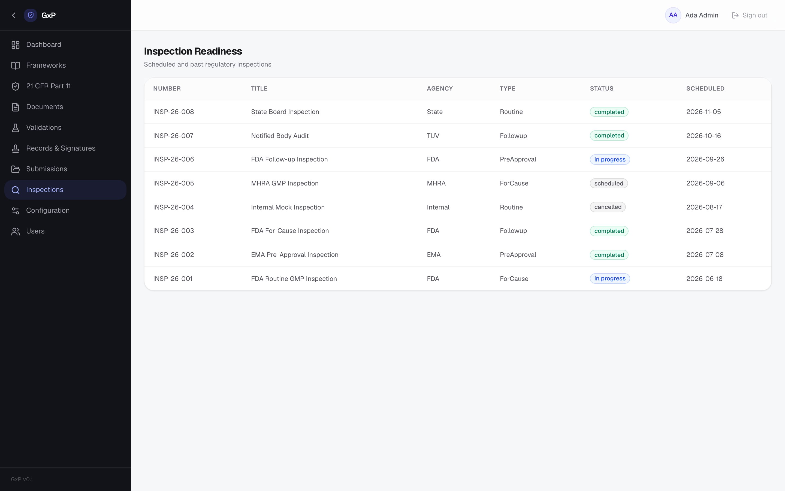Click the Dashboard grid icon
Image resolution: width=785 pixels, height=491 pixels.
point(16,45)
